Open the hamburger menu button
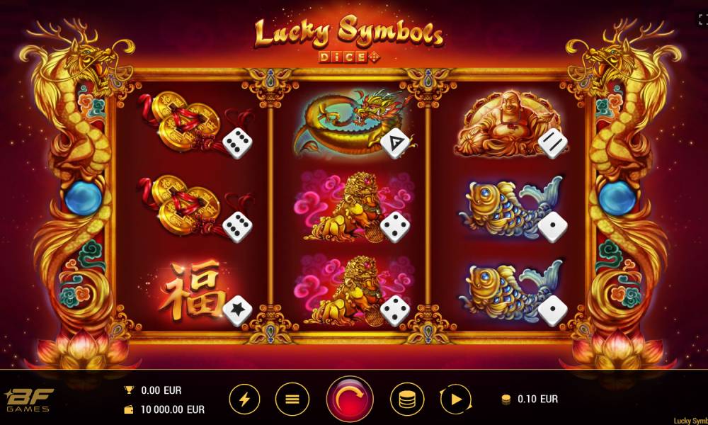708x425 pixels. coord(292,399)
